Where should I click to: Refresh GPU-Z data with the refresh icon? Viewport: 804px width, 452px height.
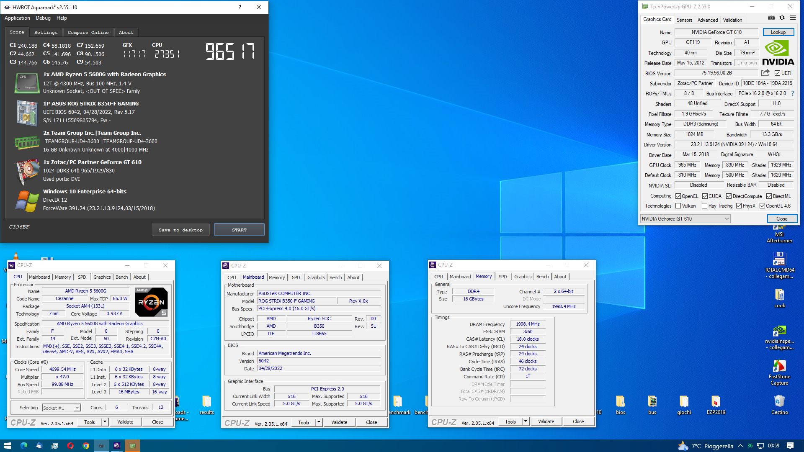(x=782, y=18)
